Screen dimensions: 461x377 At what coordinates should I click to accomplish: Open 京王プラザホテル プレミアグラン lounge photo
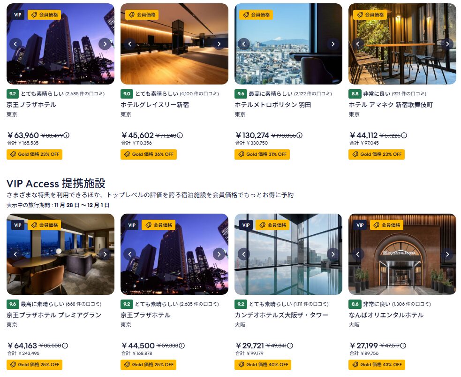60,254
